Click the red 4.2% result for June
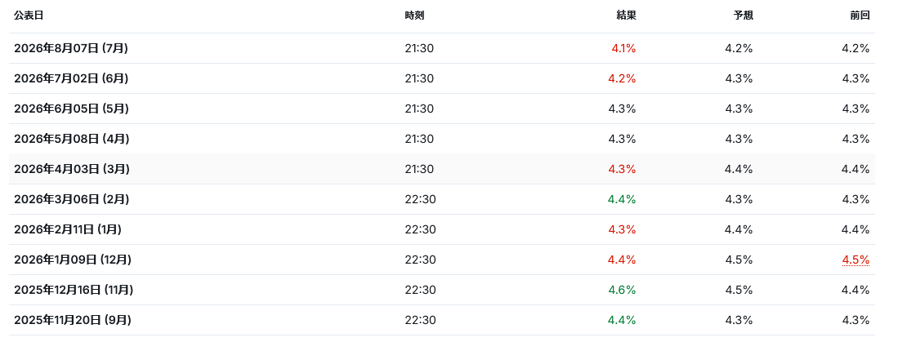 (622, 78)
